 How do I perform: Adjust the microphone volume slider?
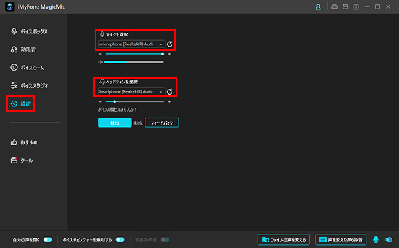(x=134, y=54)
